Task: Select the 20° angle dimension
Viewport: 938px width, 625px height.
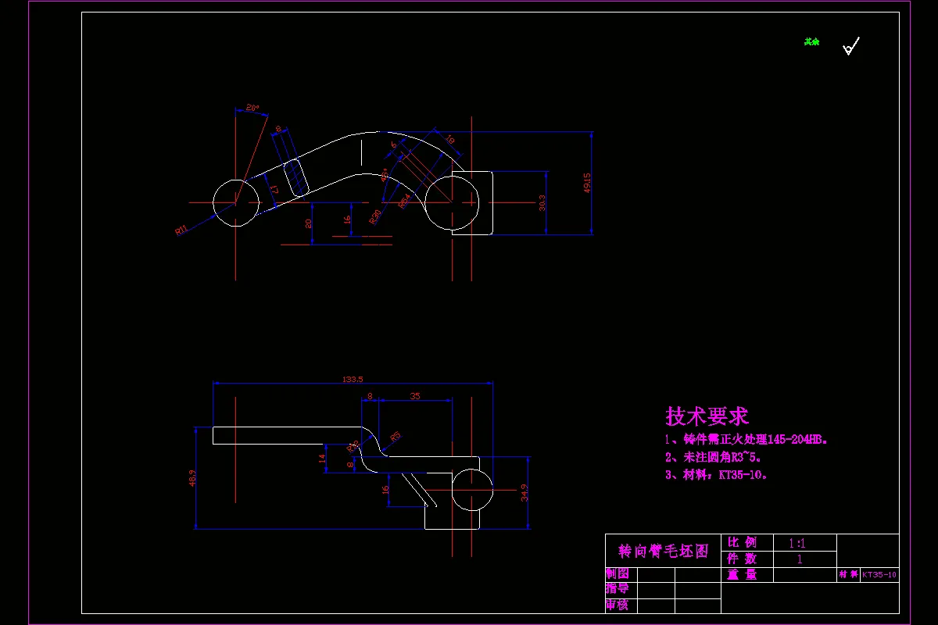Action: coord(252,107)
